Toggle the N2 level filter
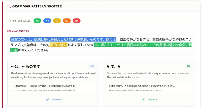203x108 pixels. click(67, 21)
